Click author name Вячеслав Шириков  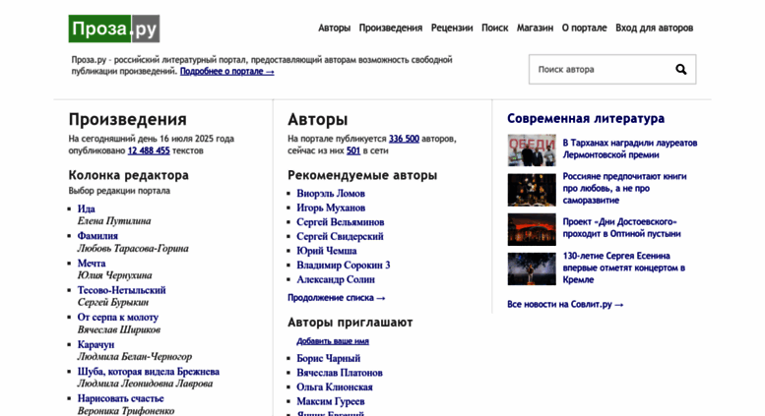119,329
